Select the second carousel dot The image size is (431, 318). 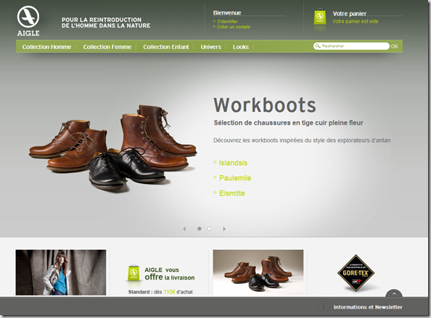(x=209, y=229)
